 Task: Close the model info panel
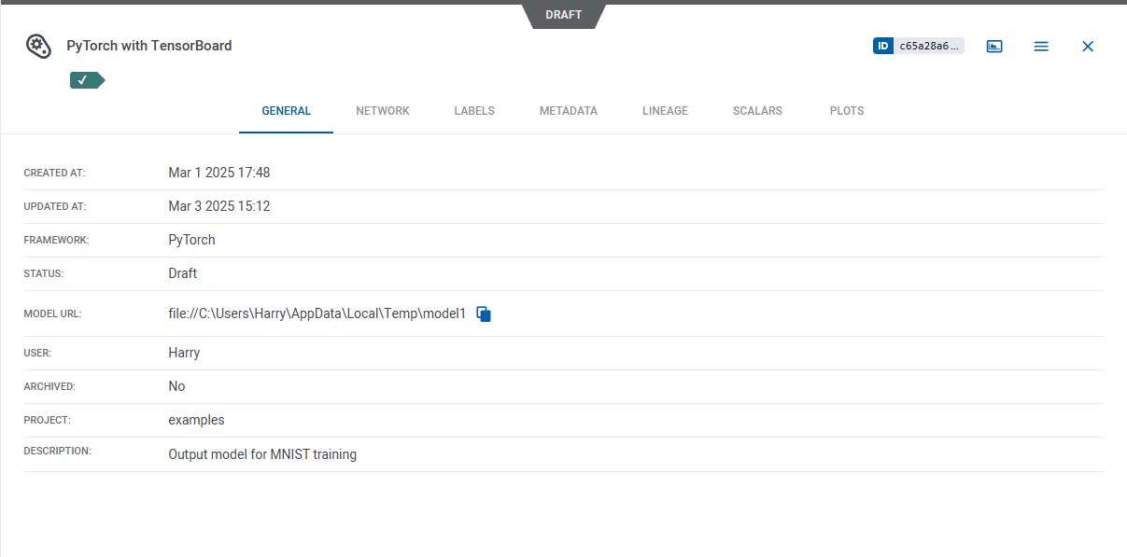(x=1088, y=46)
